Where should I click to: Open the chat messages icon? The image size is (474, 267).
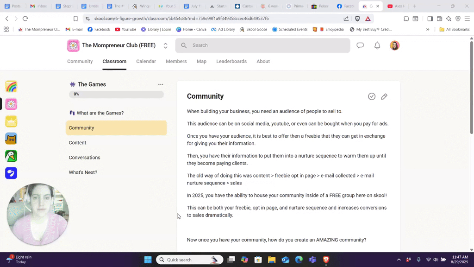360,45
